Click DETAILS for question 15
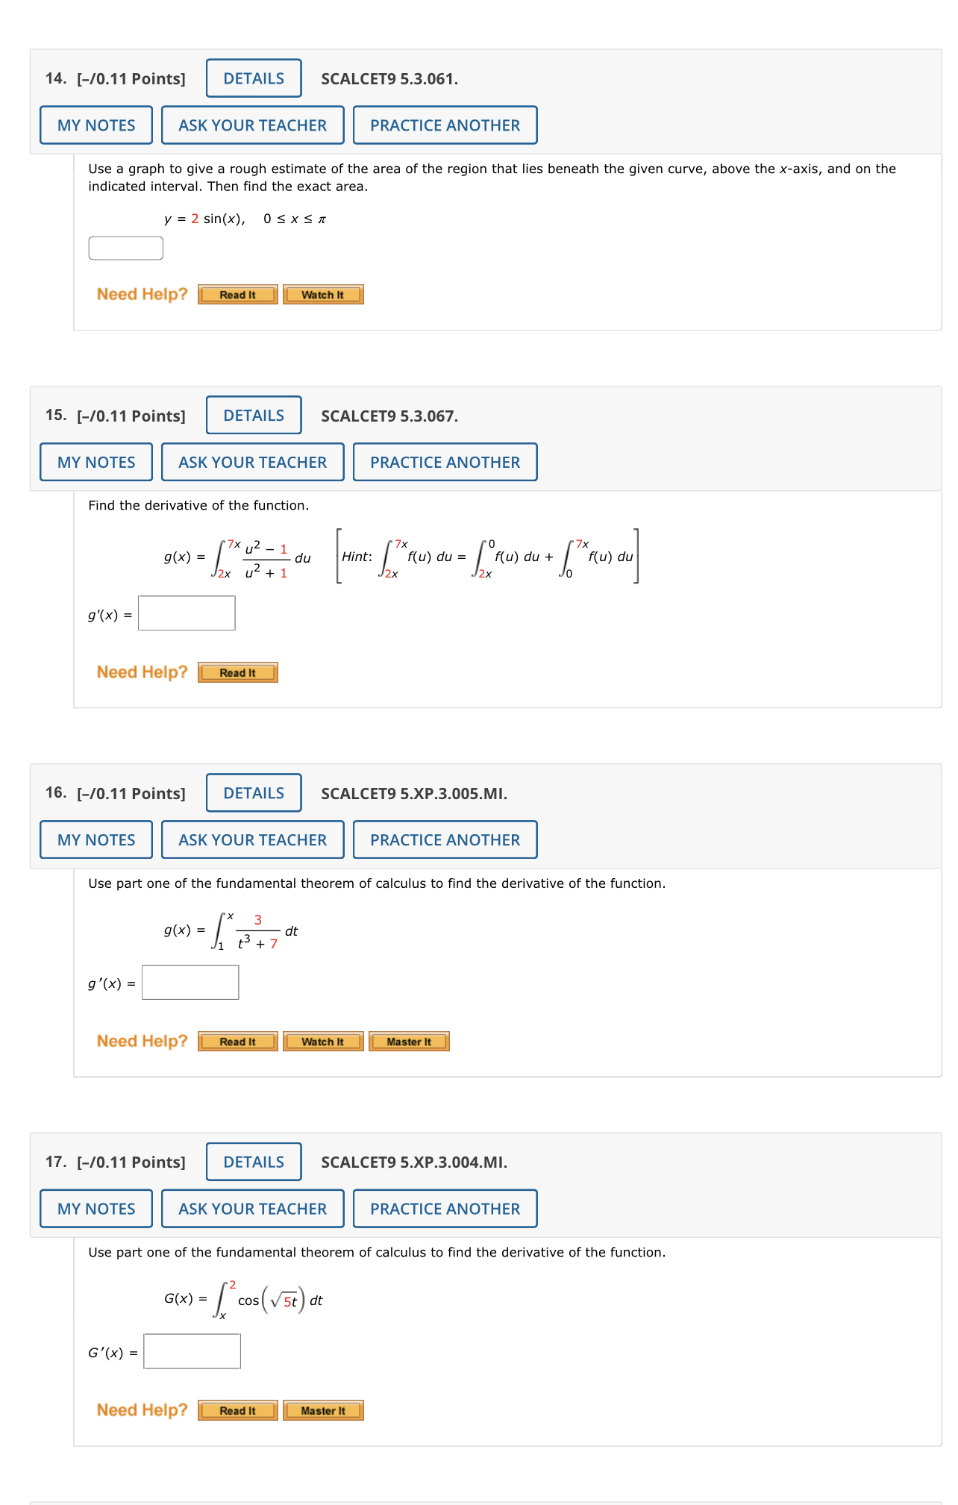 [x=252, y=415]
